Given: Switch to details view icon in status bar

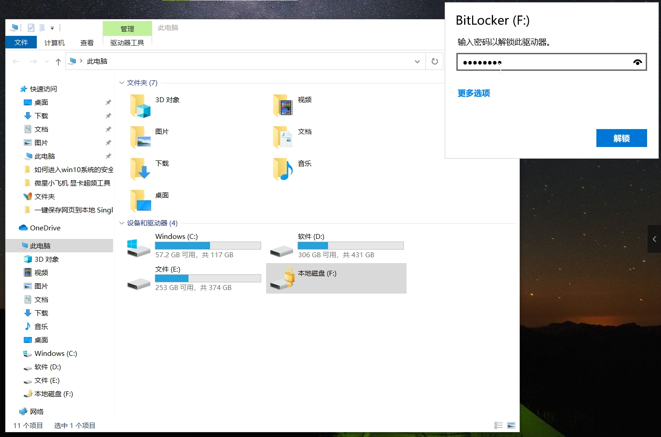Looking at the screenshot, I should [x=499, y=425].
